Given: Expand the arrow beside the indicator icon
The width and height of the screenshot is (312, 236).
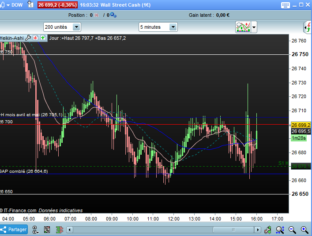Looking at the screenshot, I should [x=254, y=27].
